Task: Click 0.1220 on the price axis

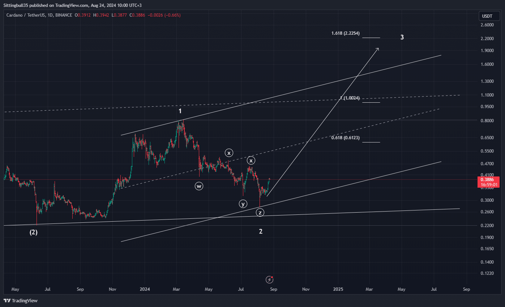Action: pyautogui.click(x=488, y=273)
